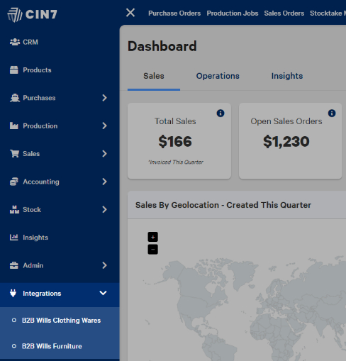Expand the Purchases menu chevron
Image resolution: width=346 pixels, height=361 pixels.
(104, 98)
